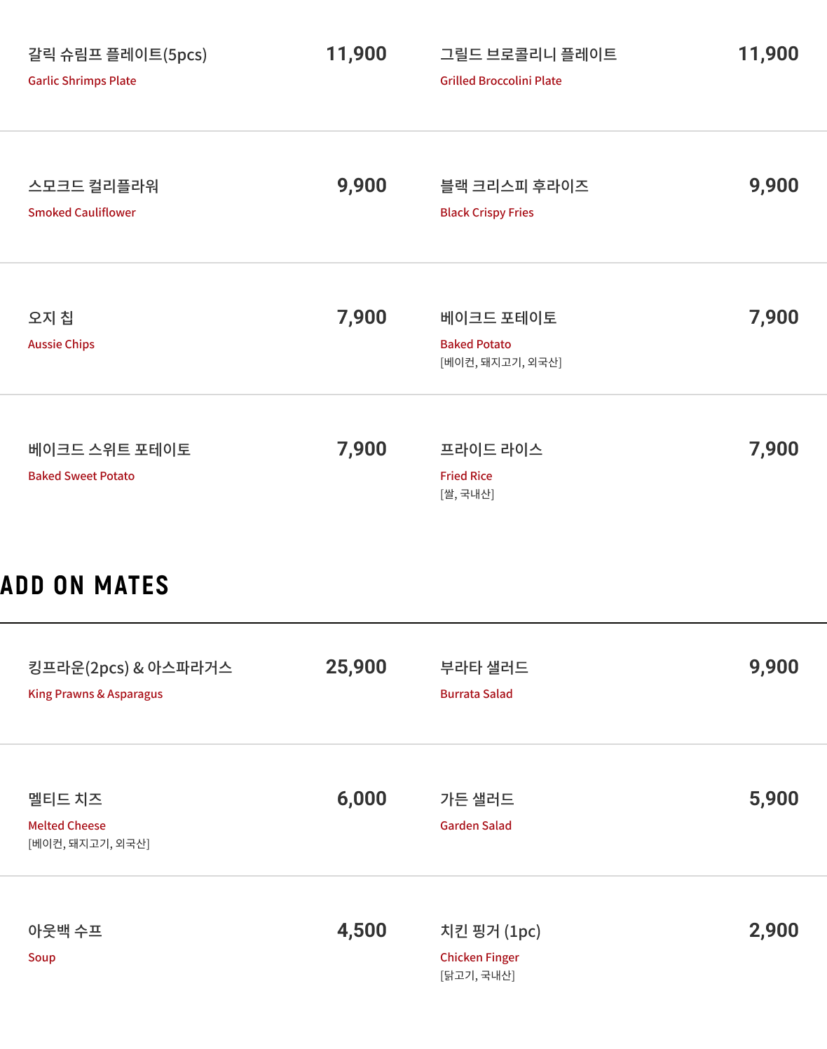Click the 5,900 Garden Salad price
The image size is (827, 1049).
(x=774, y=798)
